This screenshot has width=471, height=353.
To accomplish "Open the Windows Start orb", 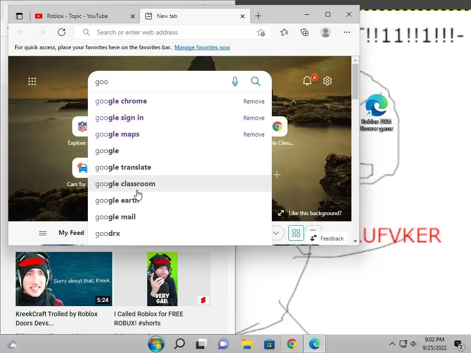I will coord(156,344).
